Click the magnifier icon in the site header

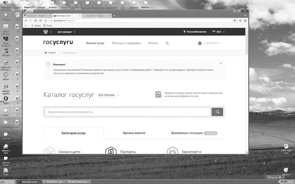[167, 43]
